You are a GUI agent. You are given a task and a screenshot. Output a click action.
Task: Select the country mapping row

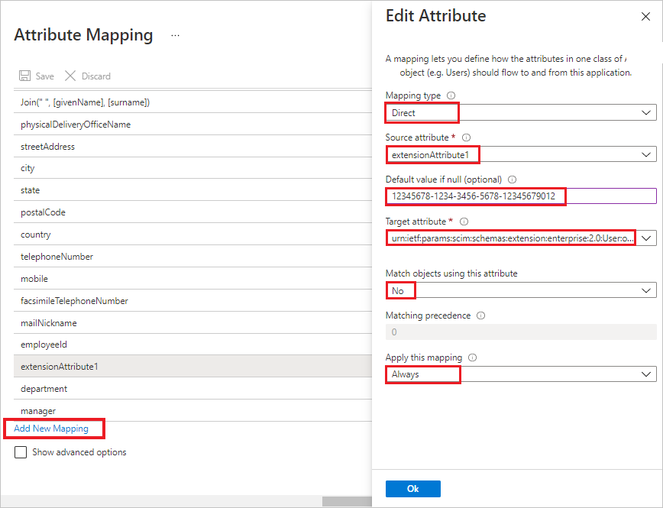192,235
